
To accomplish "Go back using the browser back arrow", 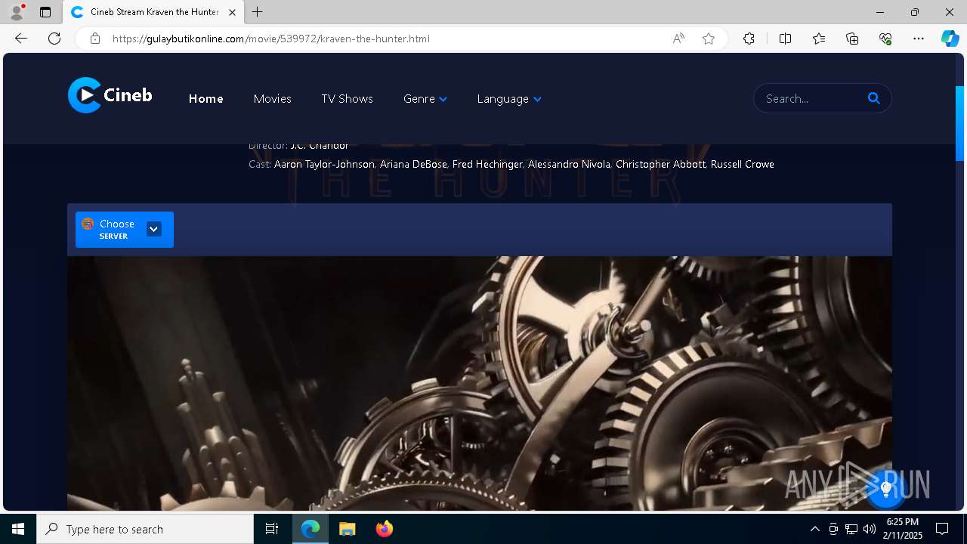I will pos(21,39).
